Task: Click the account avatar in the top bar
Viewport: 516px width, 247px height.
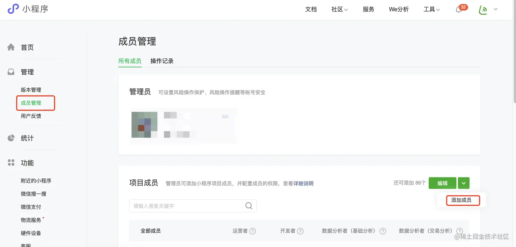Action: coord(483,9)
